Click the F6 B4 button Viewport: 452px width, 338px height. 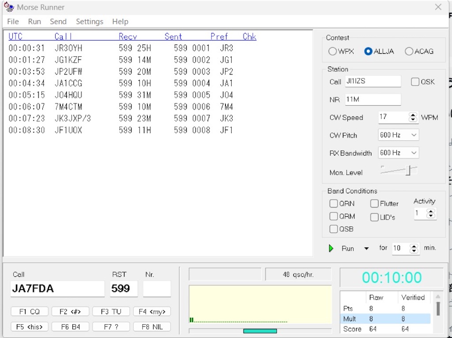point(70,327)
